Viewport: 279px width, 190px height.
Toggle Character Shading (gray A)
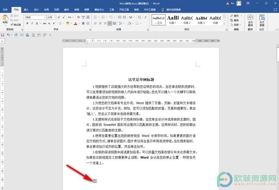(x=83, y=23)
